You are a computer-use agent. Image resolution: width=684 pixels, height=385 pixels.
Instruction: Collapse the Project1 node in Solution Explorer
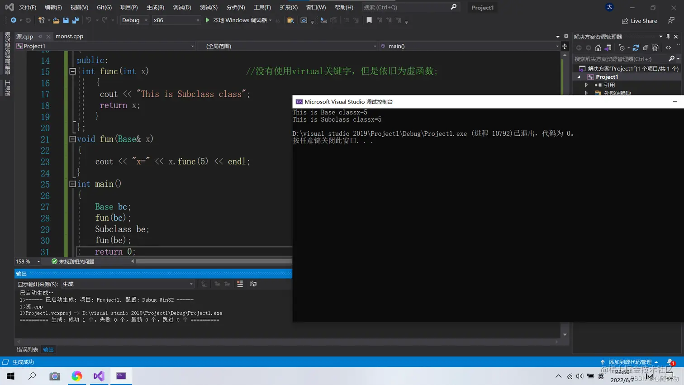579,77
